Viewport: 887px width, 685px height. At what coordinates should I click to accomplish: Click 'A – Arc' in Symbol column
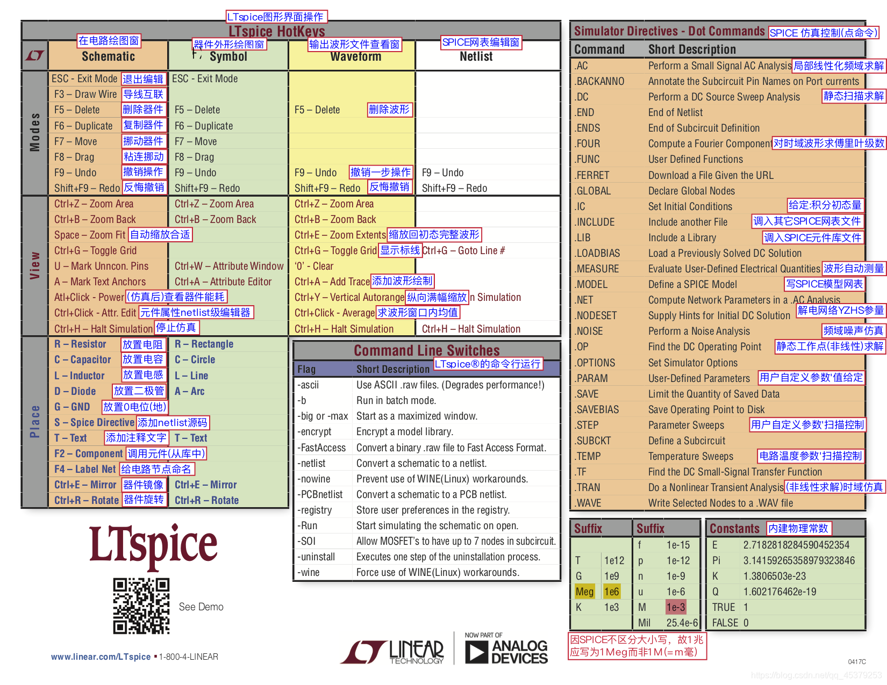pos(189,391)
